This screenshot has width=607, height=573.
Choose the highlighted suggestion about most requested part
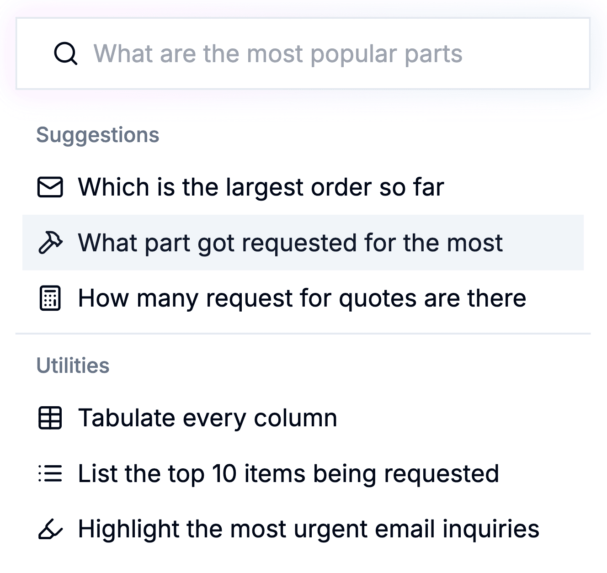pos(290,243)
